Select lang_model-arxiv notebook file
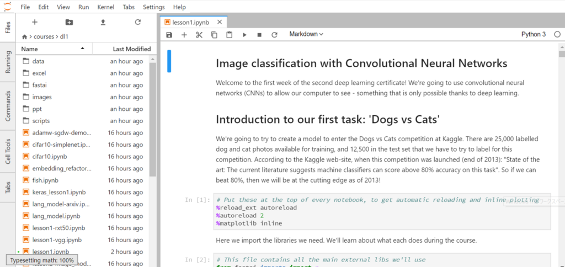Screen dimensions: 565x267 pos(82,204)
